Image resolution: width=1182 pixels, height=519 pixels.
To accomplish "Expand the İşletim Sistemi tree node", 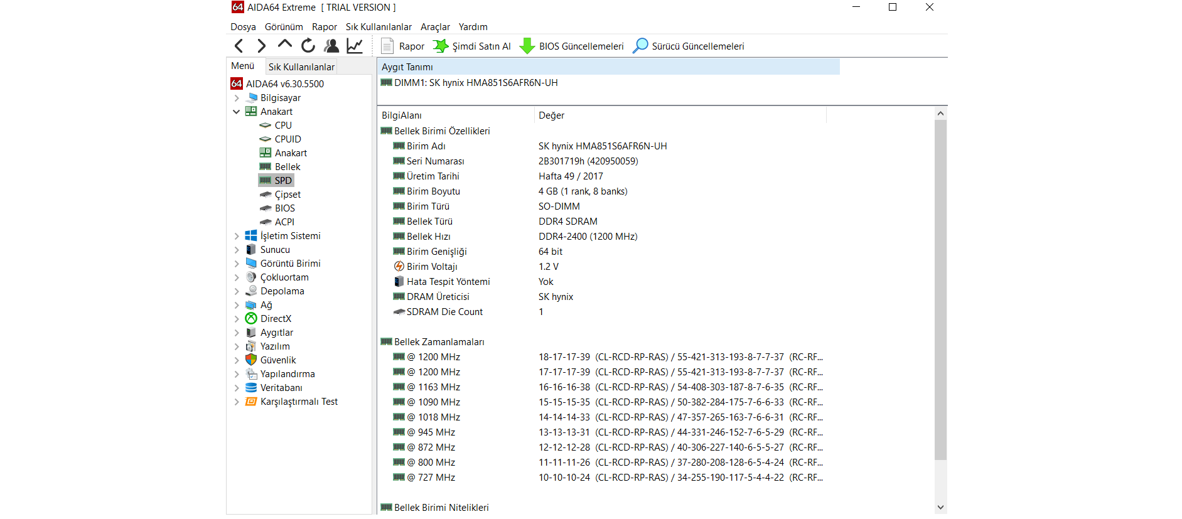I will [237, 236].
